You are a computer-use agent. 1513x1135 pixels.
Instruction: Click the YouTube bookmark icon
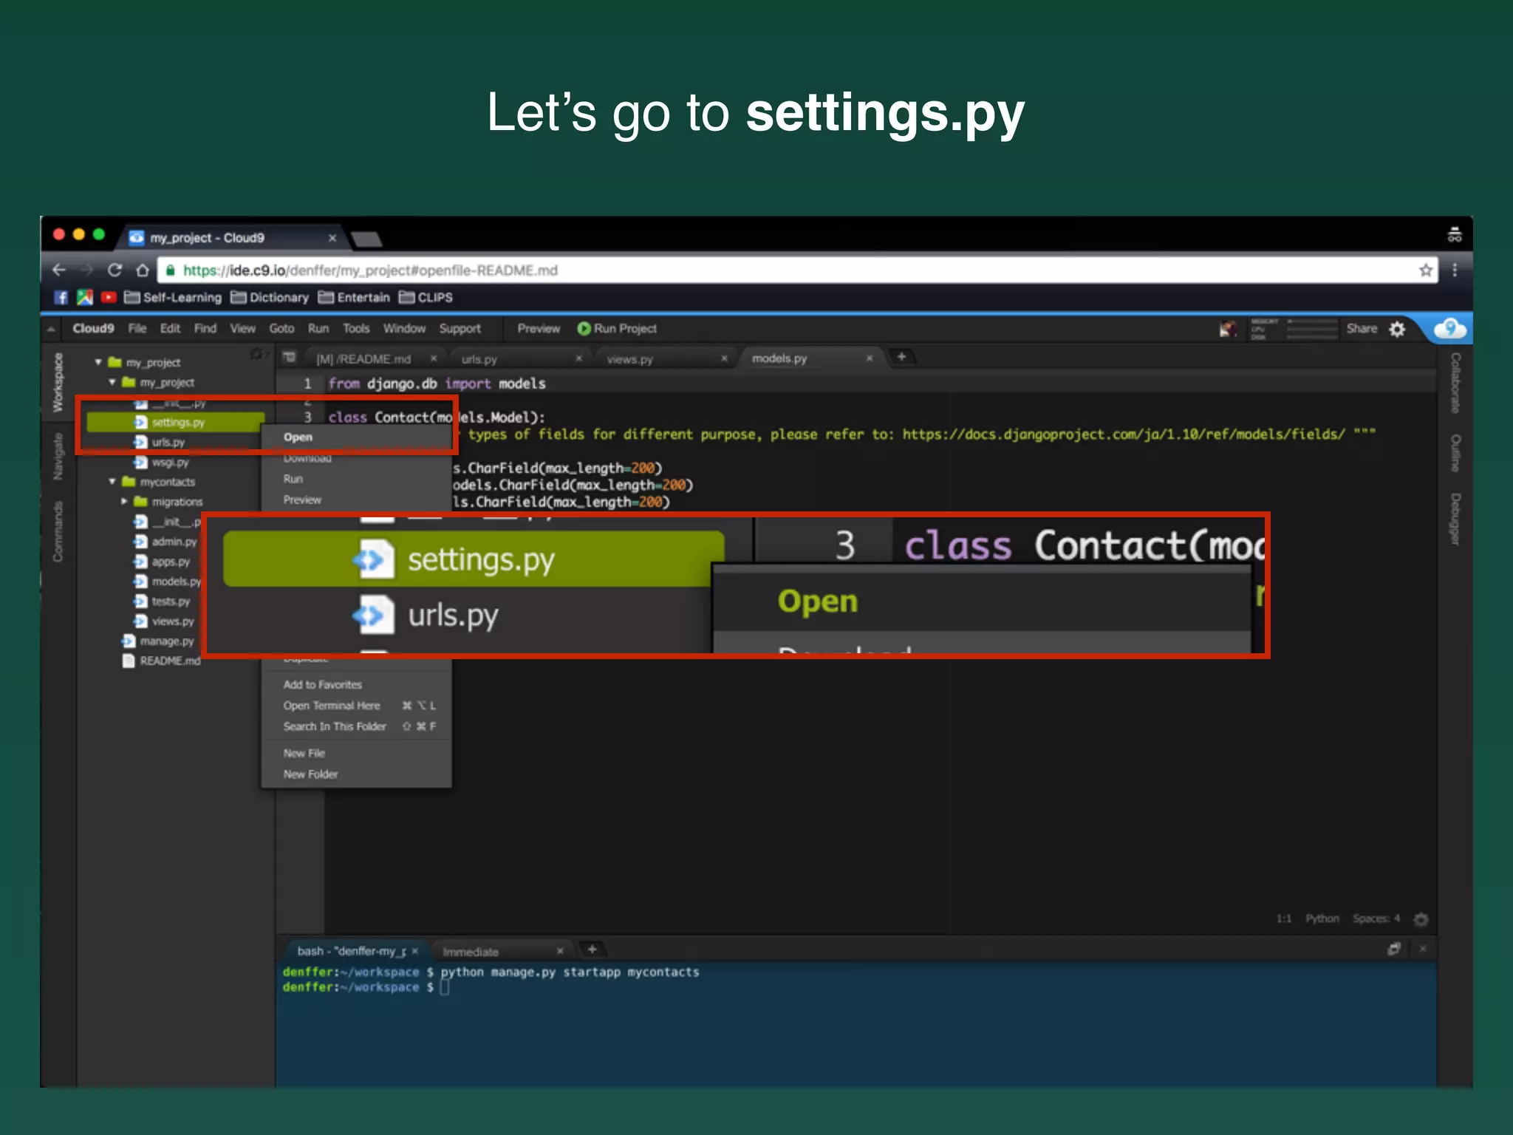click(x=109, y=297)
